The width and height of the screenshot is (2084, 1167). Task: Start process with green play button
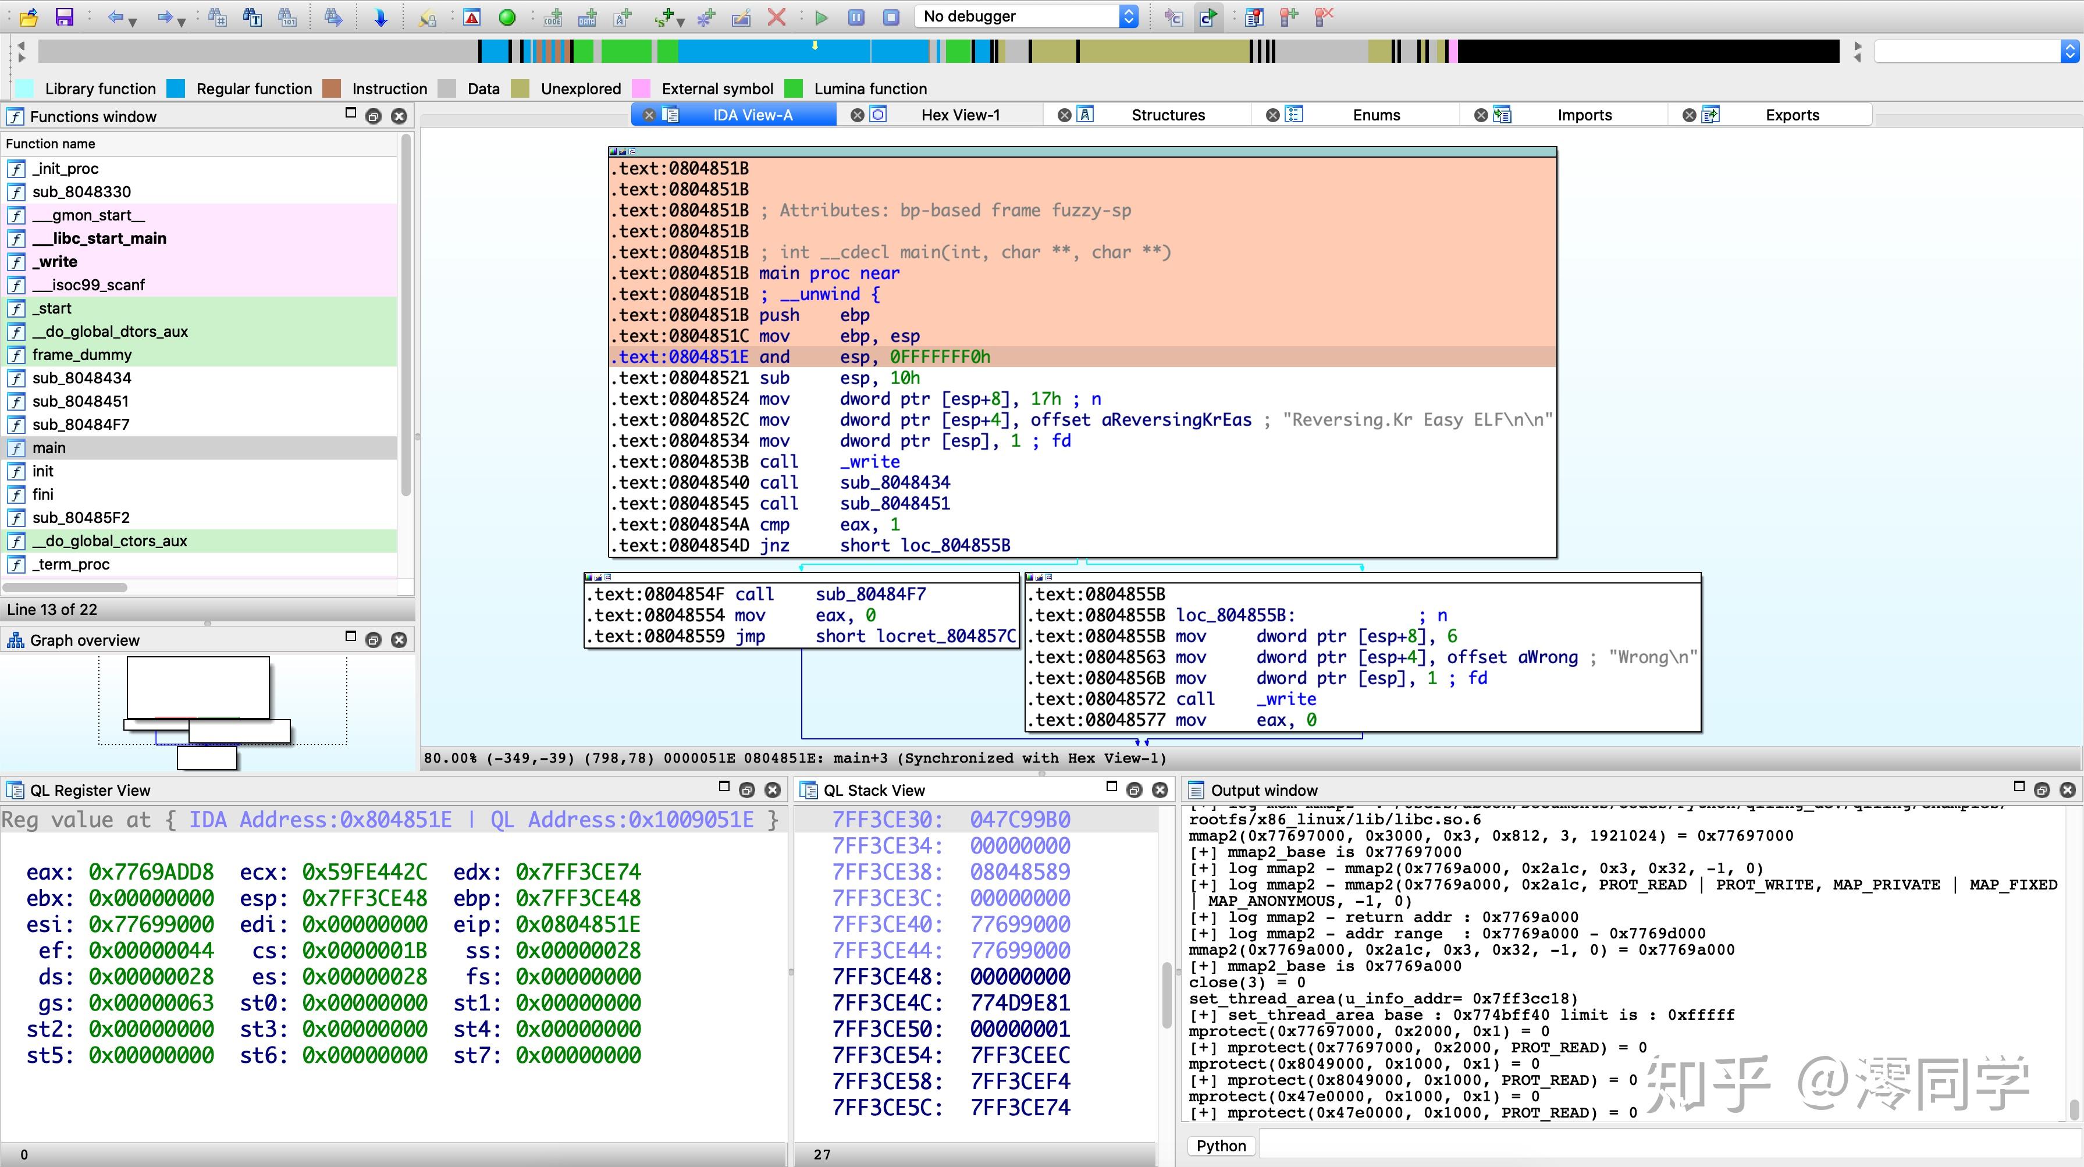click(821, 17)
